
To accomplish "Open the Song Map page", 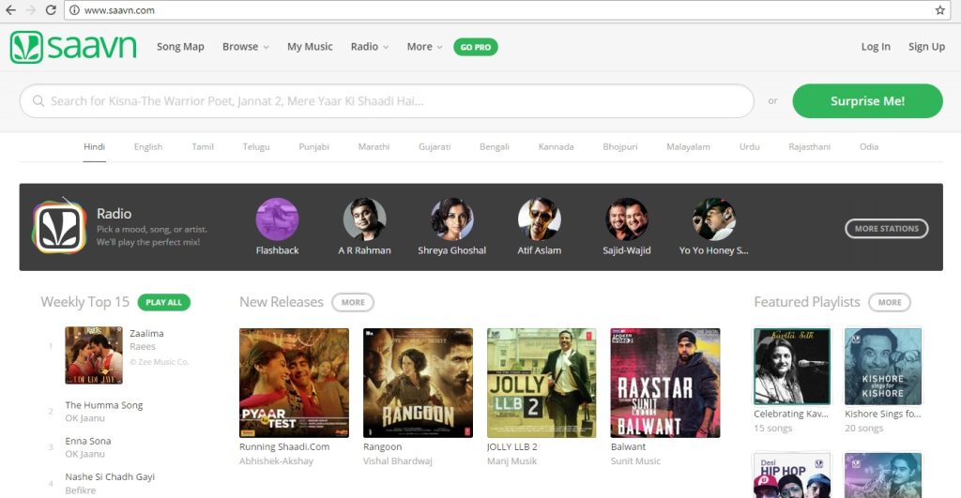I will coord(180,47).
